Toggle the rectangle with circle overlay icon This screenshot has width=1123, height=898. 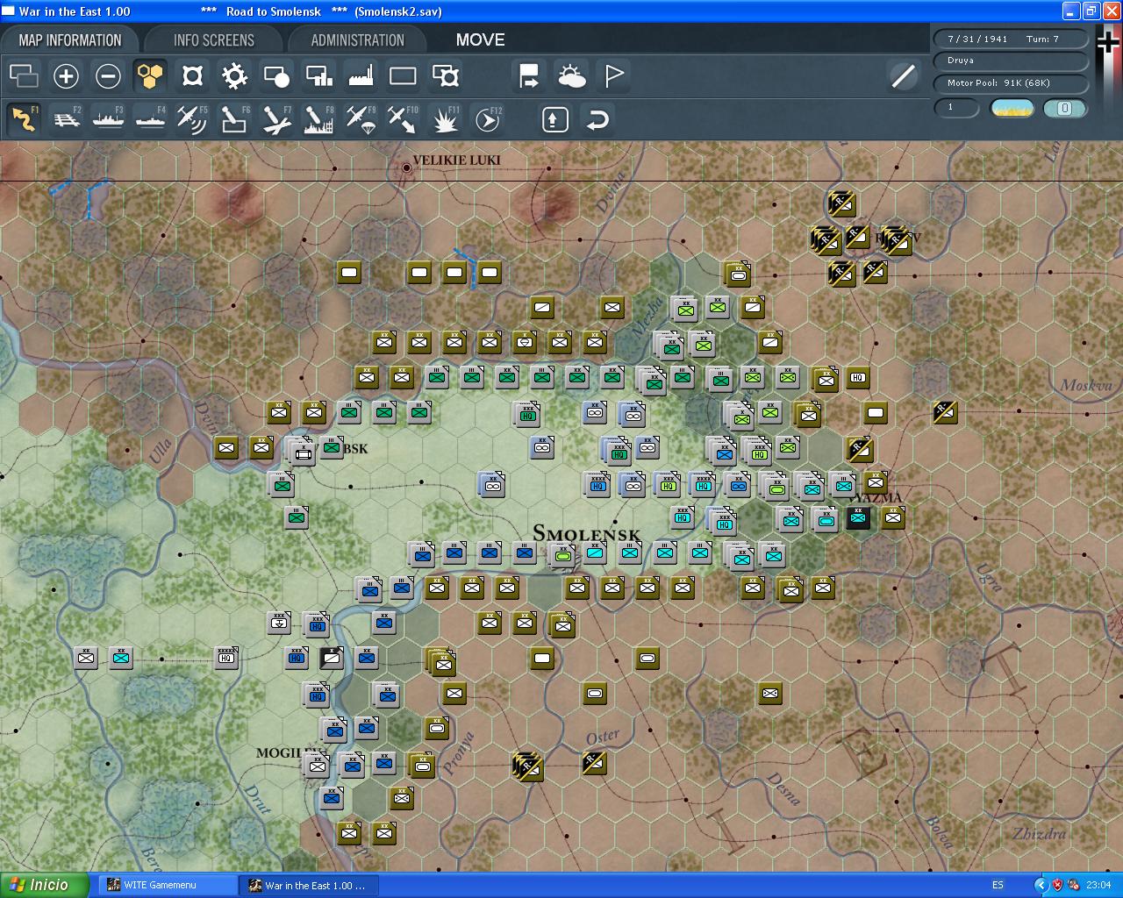[x=276, y=76]
